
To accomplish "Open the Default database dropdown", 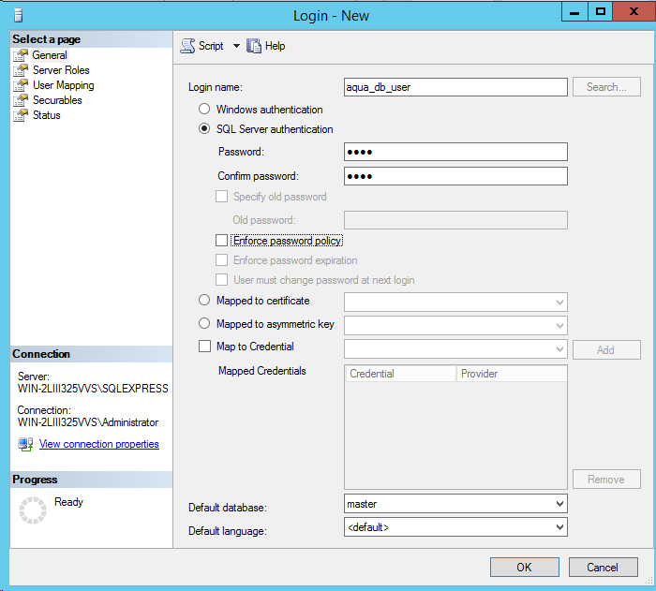I will click(559, 504).
